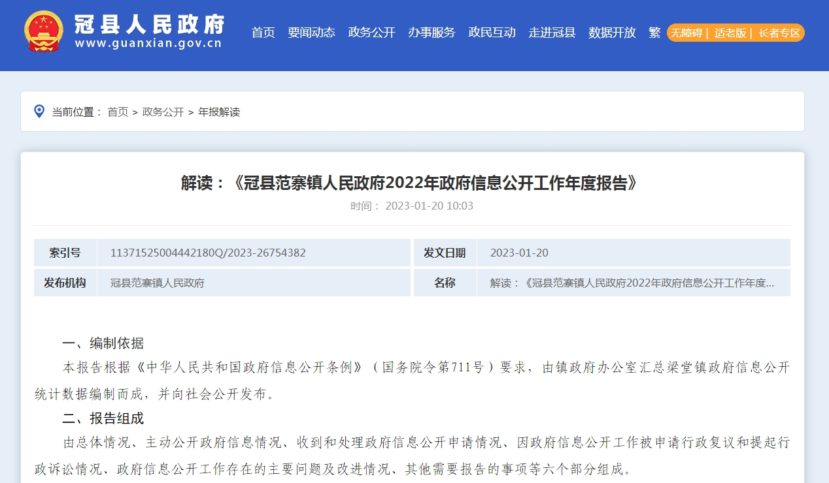This screenshot has width=829, height=483.
Task: Click the publish time 2023-01-20 10:03
Action: click(x=430, y=206)
